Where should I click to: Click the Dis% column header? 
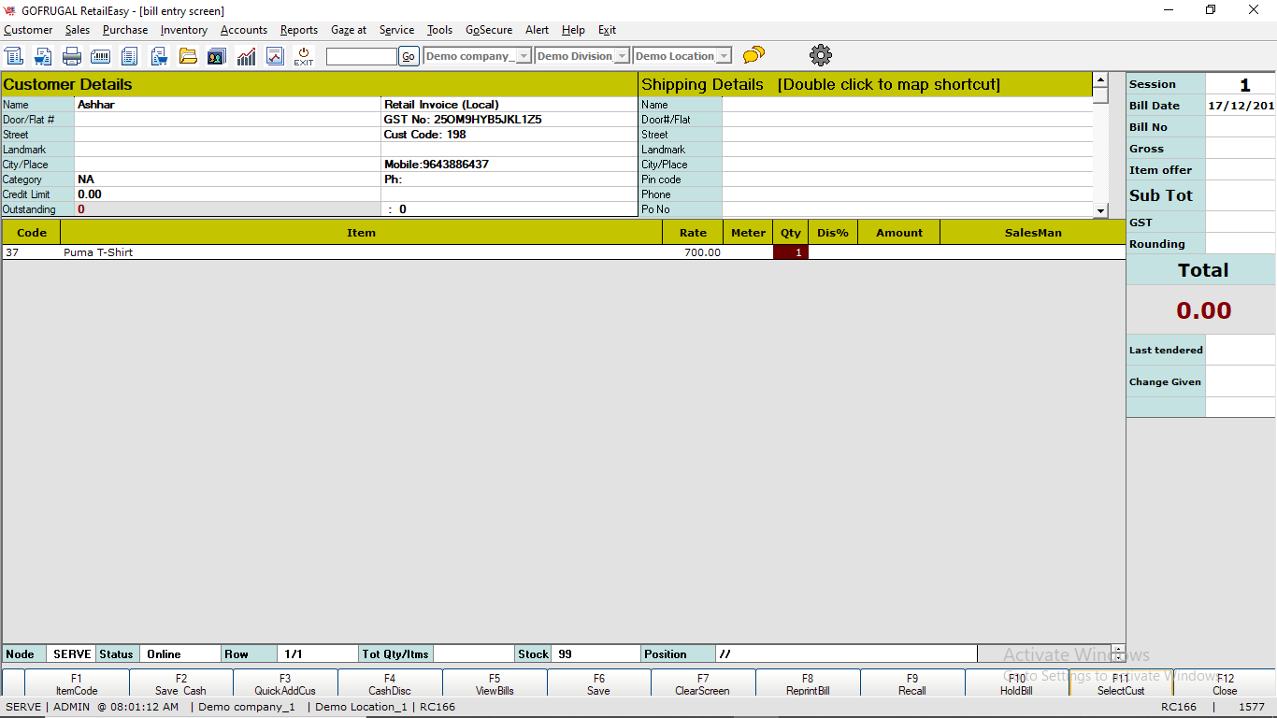[833, 233]
